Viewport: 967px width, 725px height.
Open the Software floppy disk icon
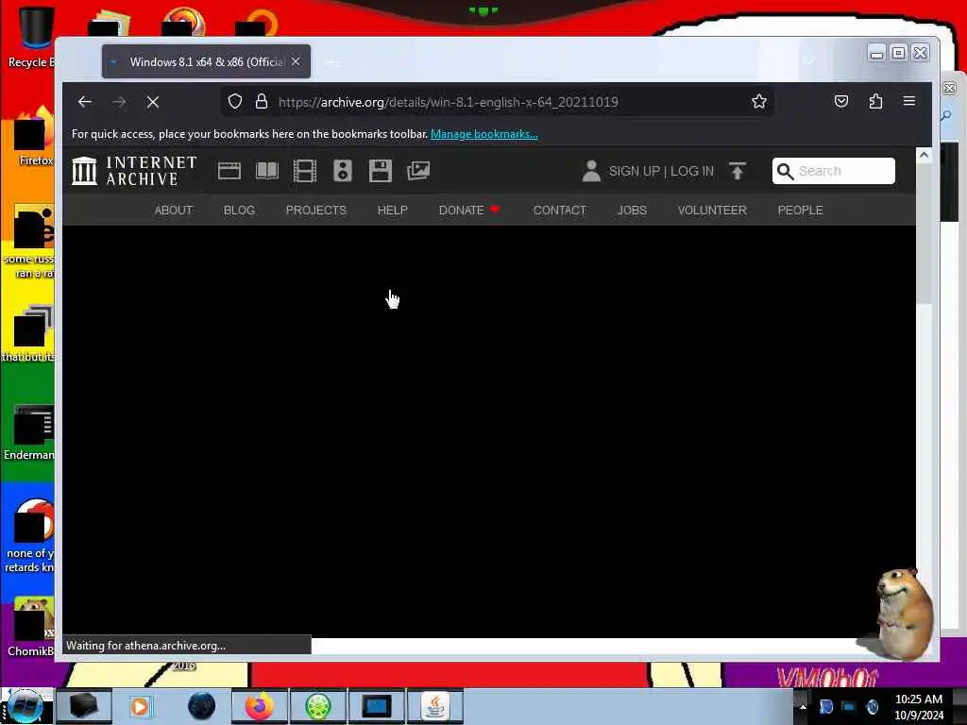click(381, 171)
